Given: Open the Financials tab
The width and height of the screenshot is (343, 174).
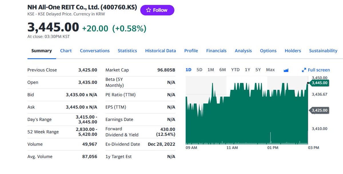Looking at the screenshot, I should pyautogui.click(x=216, y=51).
